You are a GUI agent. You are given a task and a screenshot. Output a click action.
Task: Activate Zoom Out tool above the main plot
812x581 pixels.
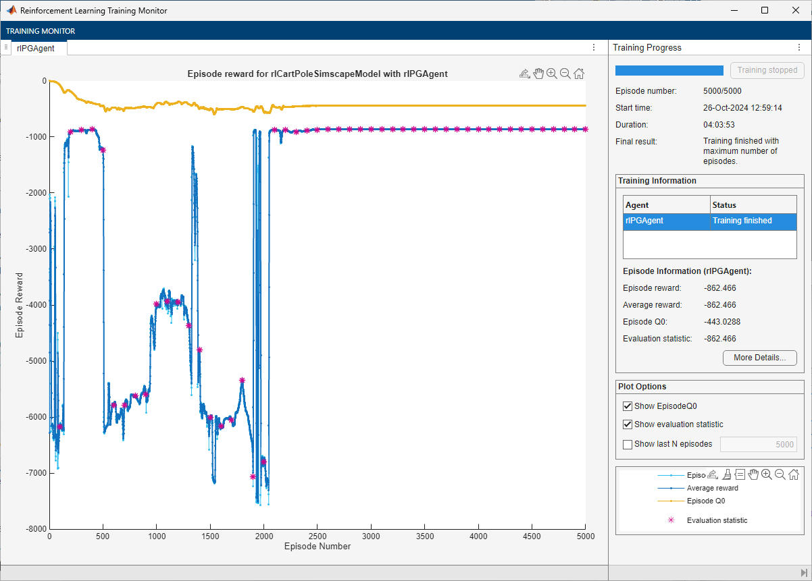click(x=565, y=74)
